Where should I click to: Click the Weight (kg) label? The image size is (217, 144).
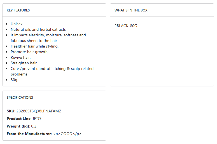(18, 126)
